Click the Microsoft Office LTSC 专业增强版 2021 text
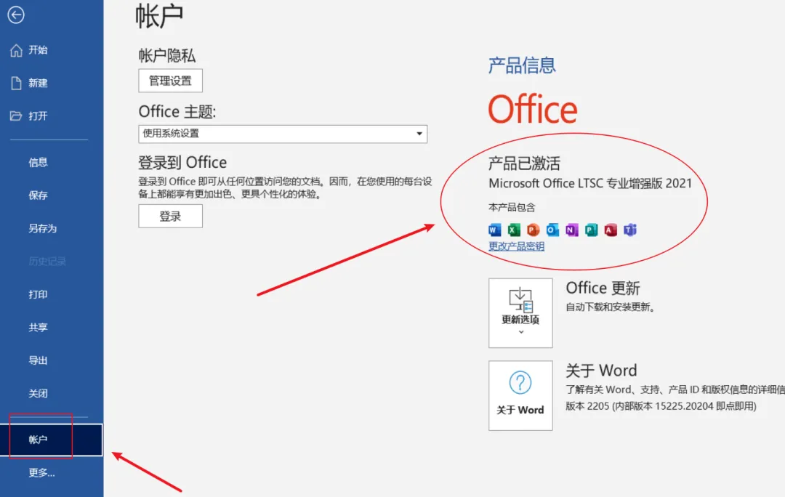785x497 pixels. click(x=590, y=183)
